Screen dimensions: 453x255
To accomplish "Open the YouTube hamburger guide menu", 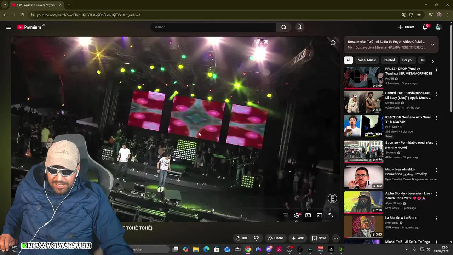I will (8, 27).
